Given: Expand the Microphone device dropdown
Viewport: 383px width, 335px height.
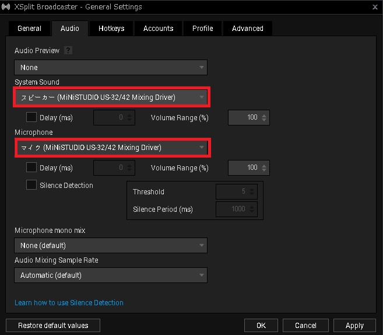Looking at the screenshot, I should pos(113,148).
